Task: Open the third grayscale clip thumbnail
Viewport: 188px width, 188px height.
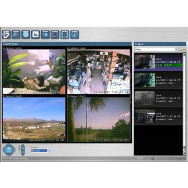Action: click(x=145, y=98)
